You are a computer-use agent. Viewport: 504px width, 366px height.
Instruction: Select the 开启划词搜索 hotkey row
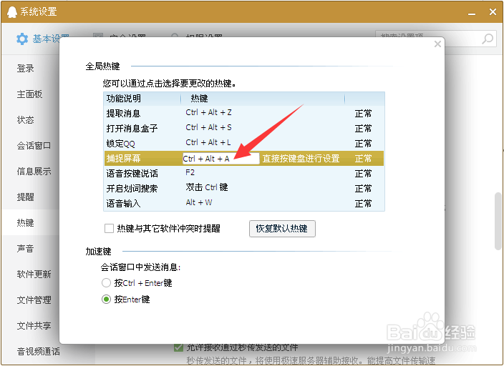[x=244, y=188]
